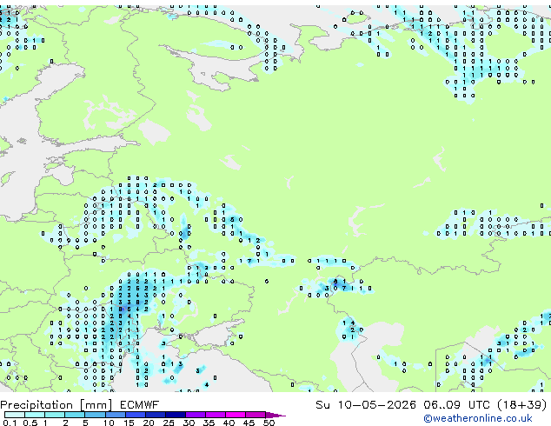This screenshot has width=551, height=426.
Task: Click the legend scale label '35'
Action: point(209,423)
